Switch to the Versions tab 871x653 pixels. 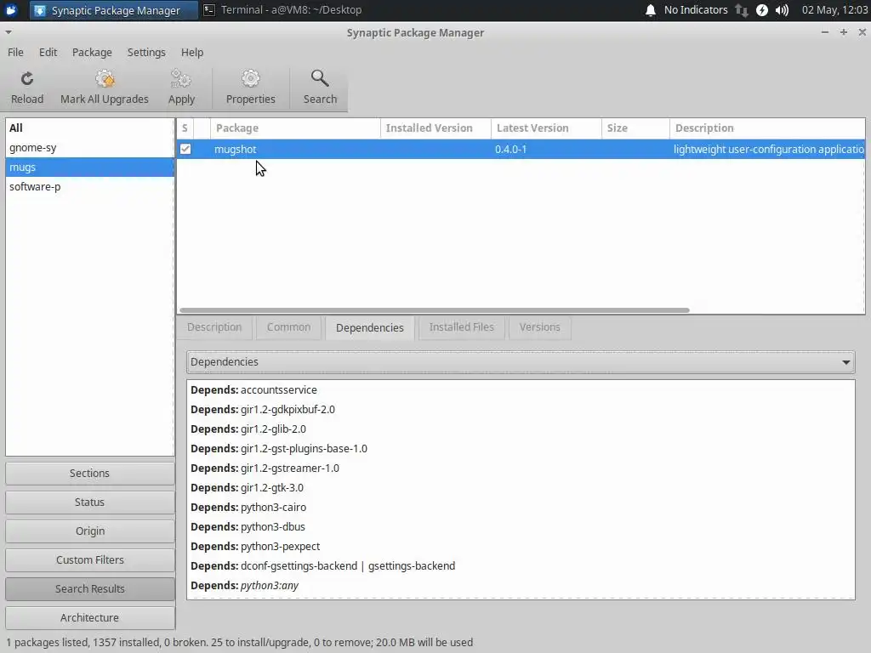[540, 327]
